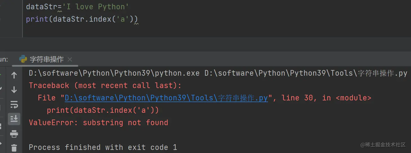Open the 字符串操作.py traceback file link
411x153 pixels.
[x=166, y=98]
